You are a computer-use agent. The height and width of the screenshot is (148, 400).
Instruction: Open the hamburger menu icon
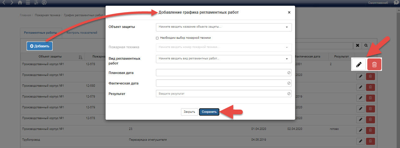[28, 3]
